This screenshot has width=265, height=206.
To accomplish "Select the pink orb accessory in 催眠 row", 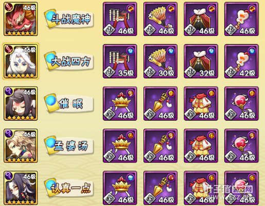I will 241,104.
